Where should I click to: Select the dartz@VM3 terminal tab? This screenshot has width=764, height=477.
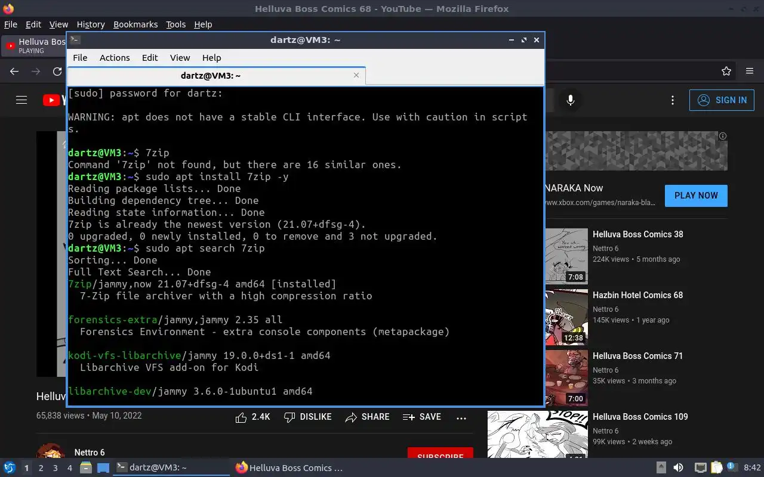pyautogui.click(x=211, y=76)
